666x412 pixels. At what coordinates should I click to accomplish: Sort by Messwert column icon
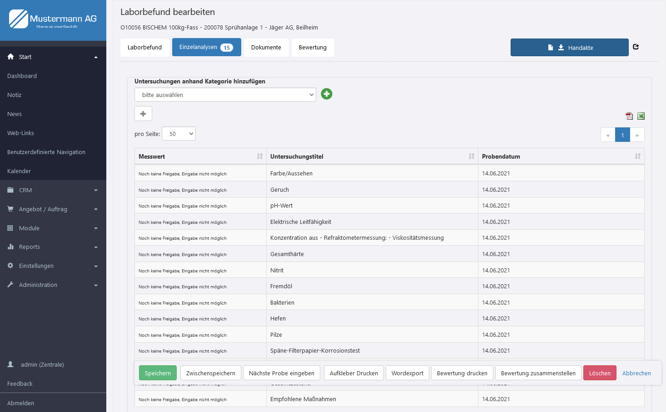click(x=260, y=156)
